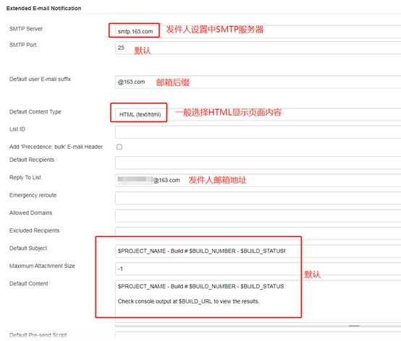Click the "Add 'Precedence: bulk' E-mail Header" label
The height and width of the screenshot is (341, 401).
56,147
